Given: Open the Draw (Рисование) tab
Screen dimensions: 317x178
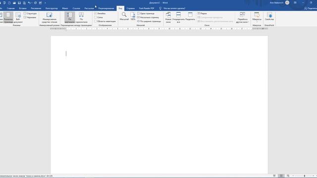Looking at the screenshot, I should pyautogui.click(x=36, y=8).
